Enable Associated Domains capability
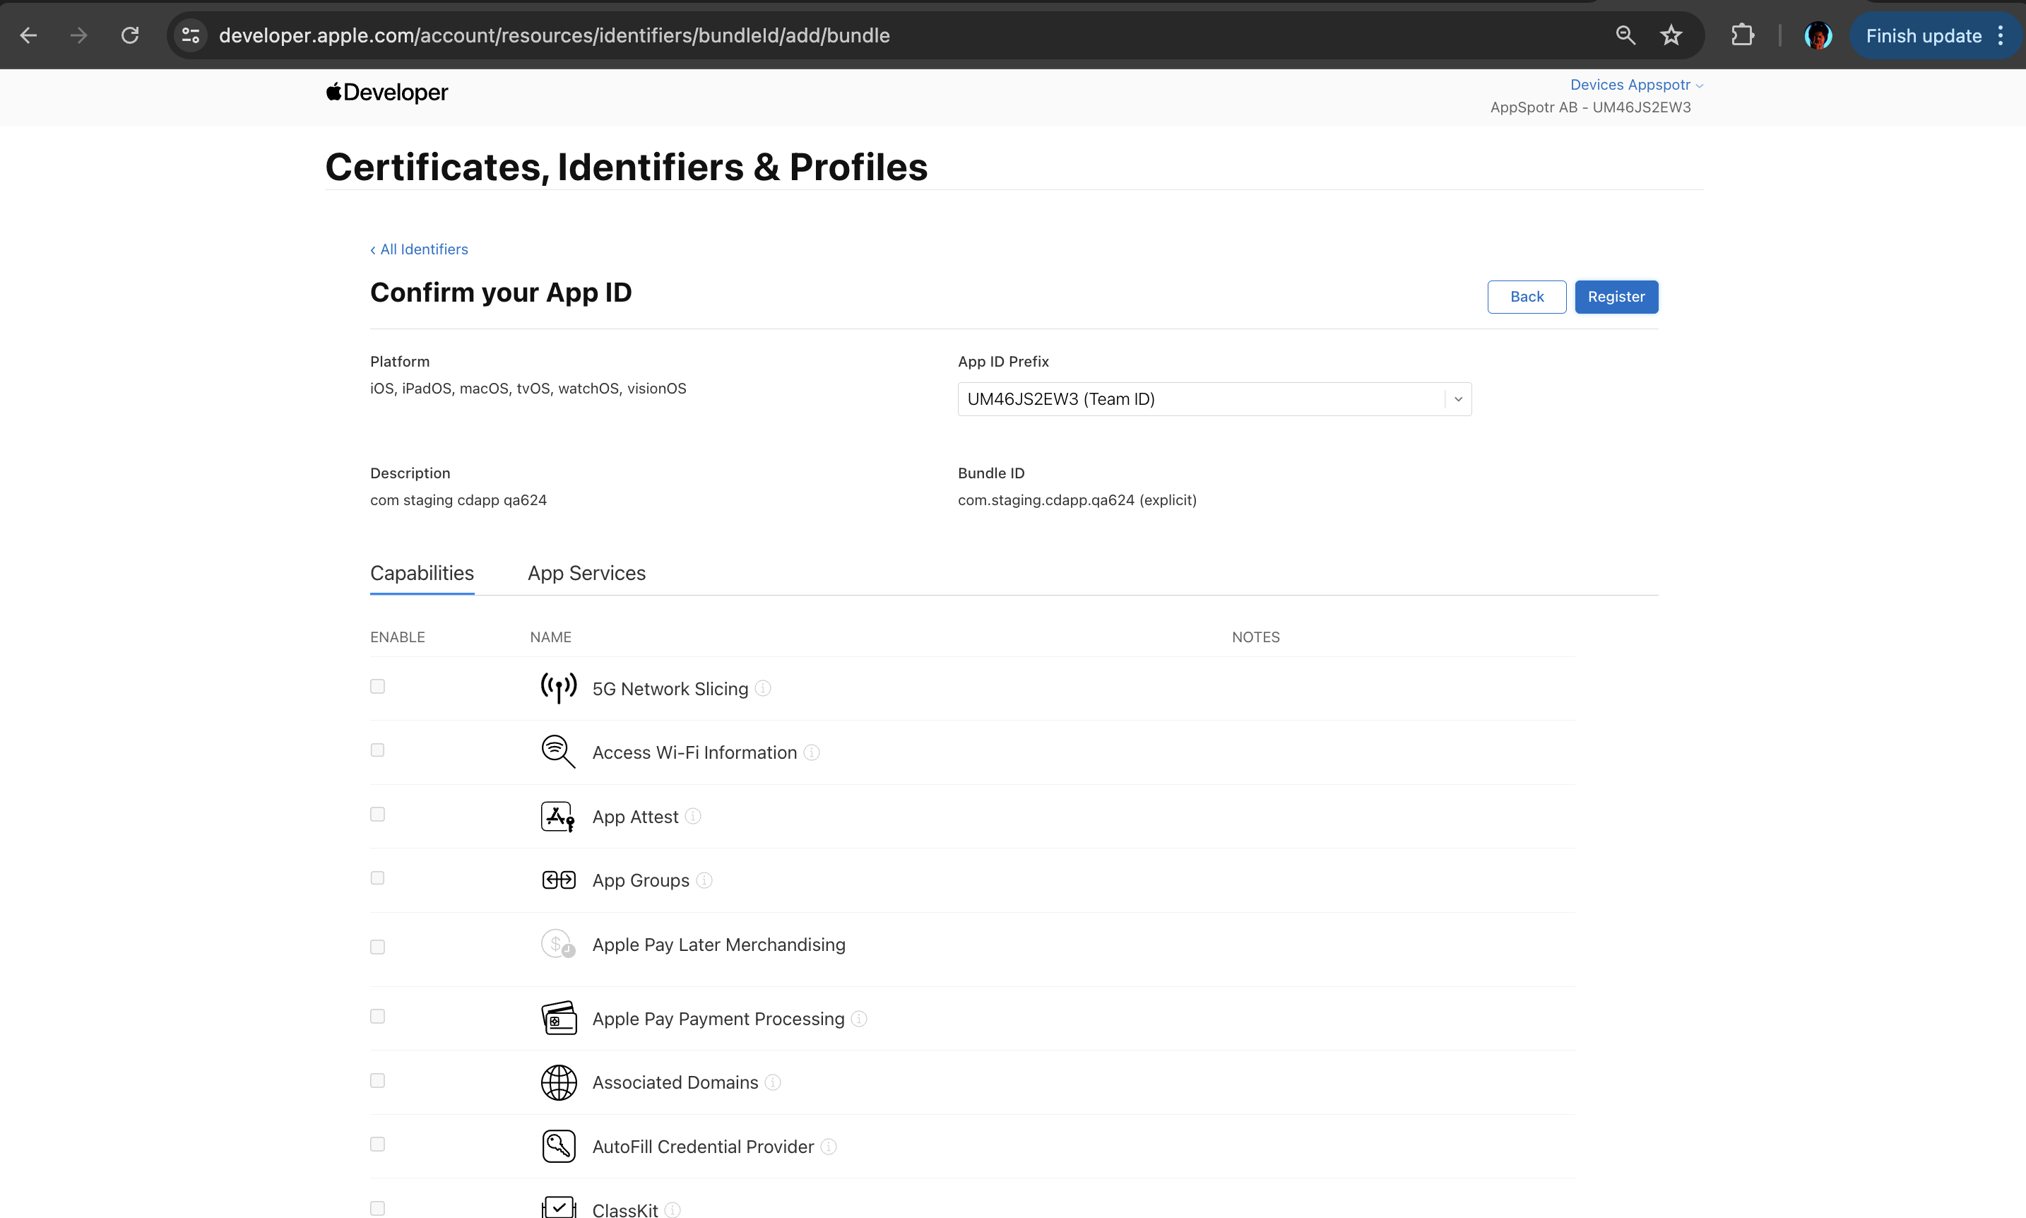The image size is (2026, 1218). [377, 1080]
